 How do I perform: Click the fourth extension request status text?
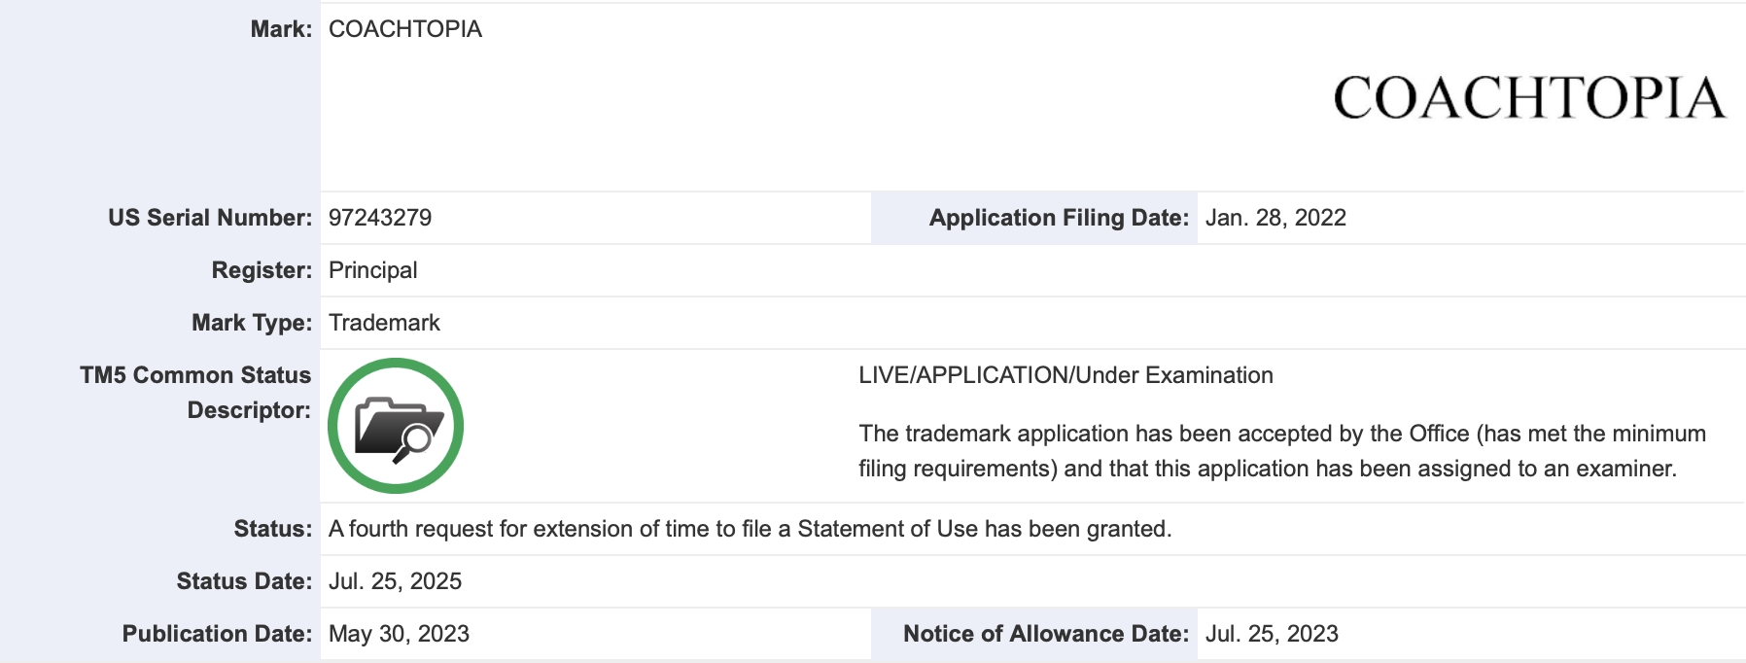point(750,529)
